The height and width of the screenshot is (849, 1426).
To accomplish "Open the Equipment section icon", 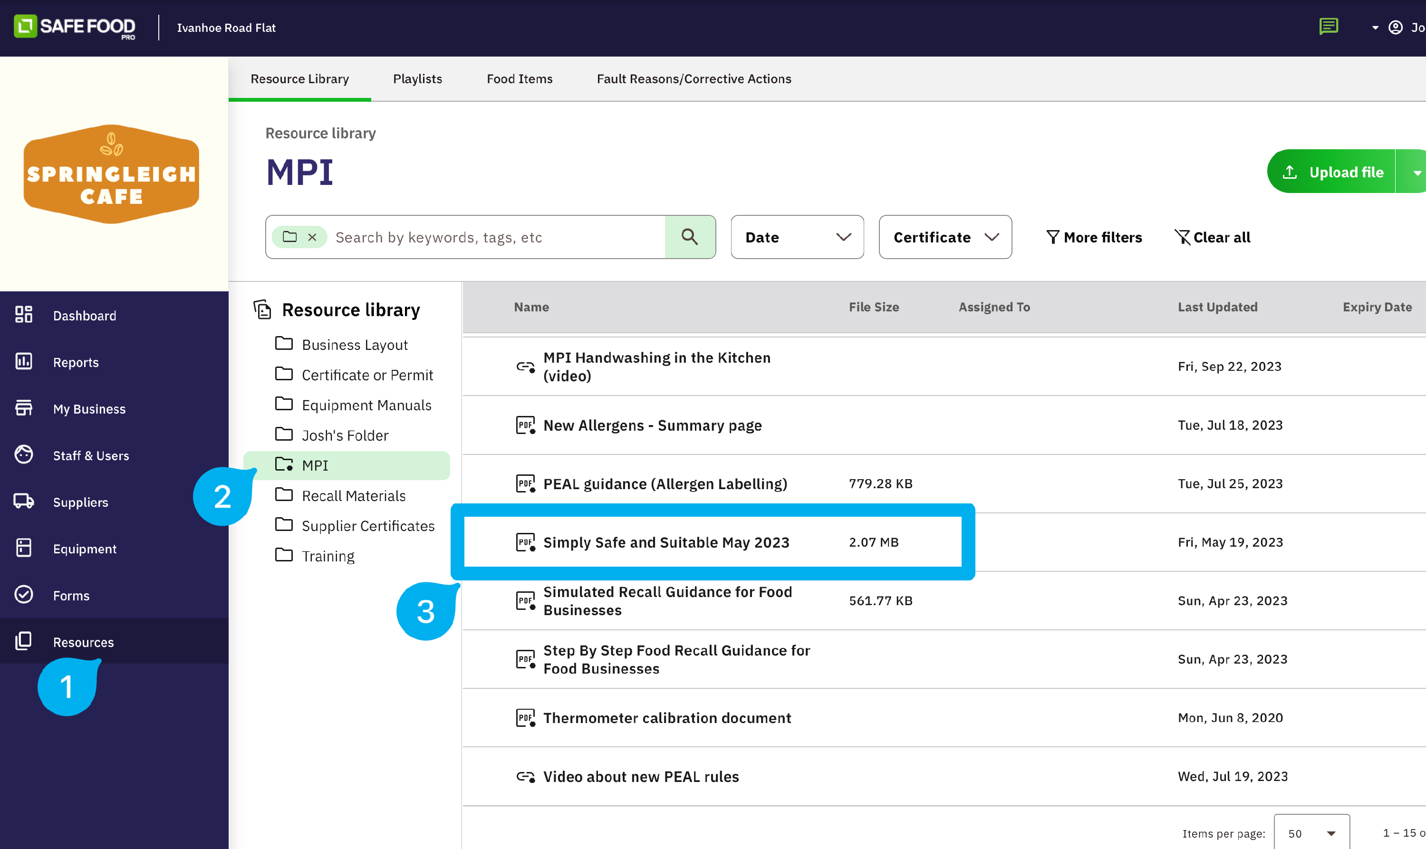I will [x=23, y=548].
